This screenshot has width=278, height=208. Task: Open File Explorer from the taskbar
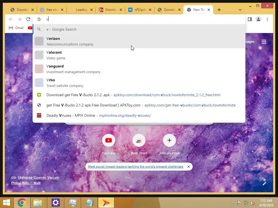tap(38, 203)
